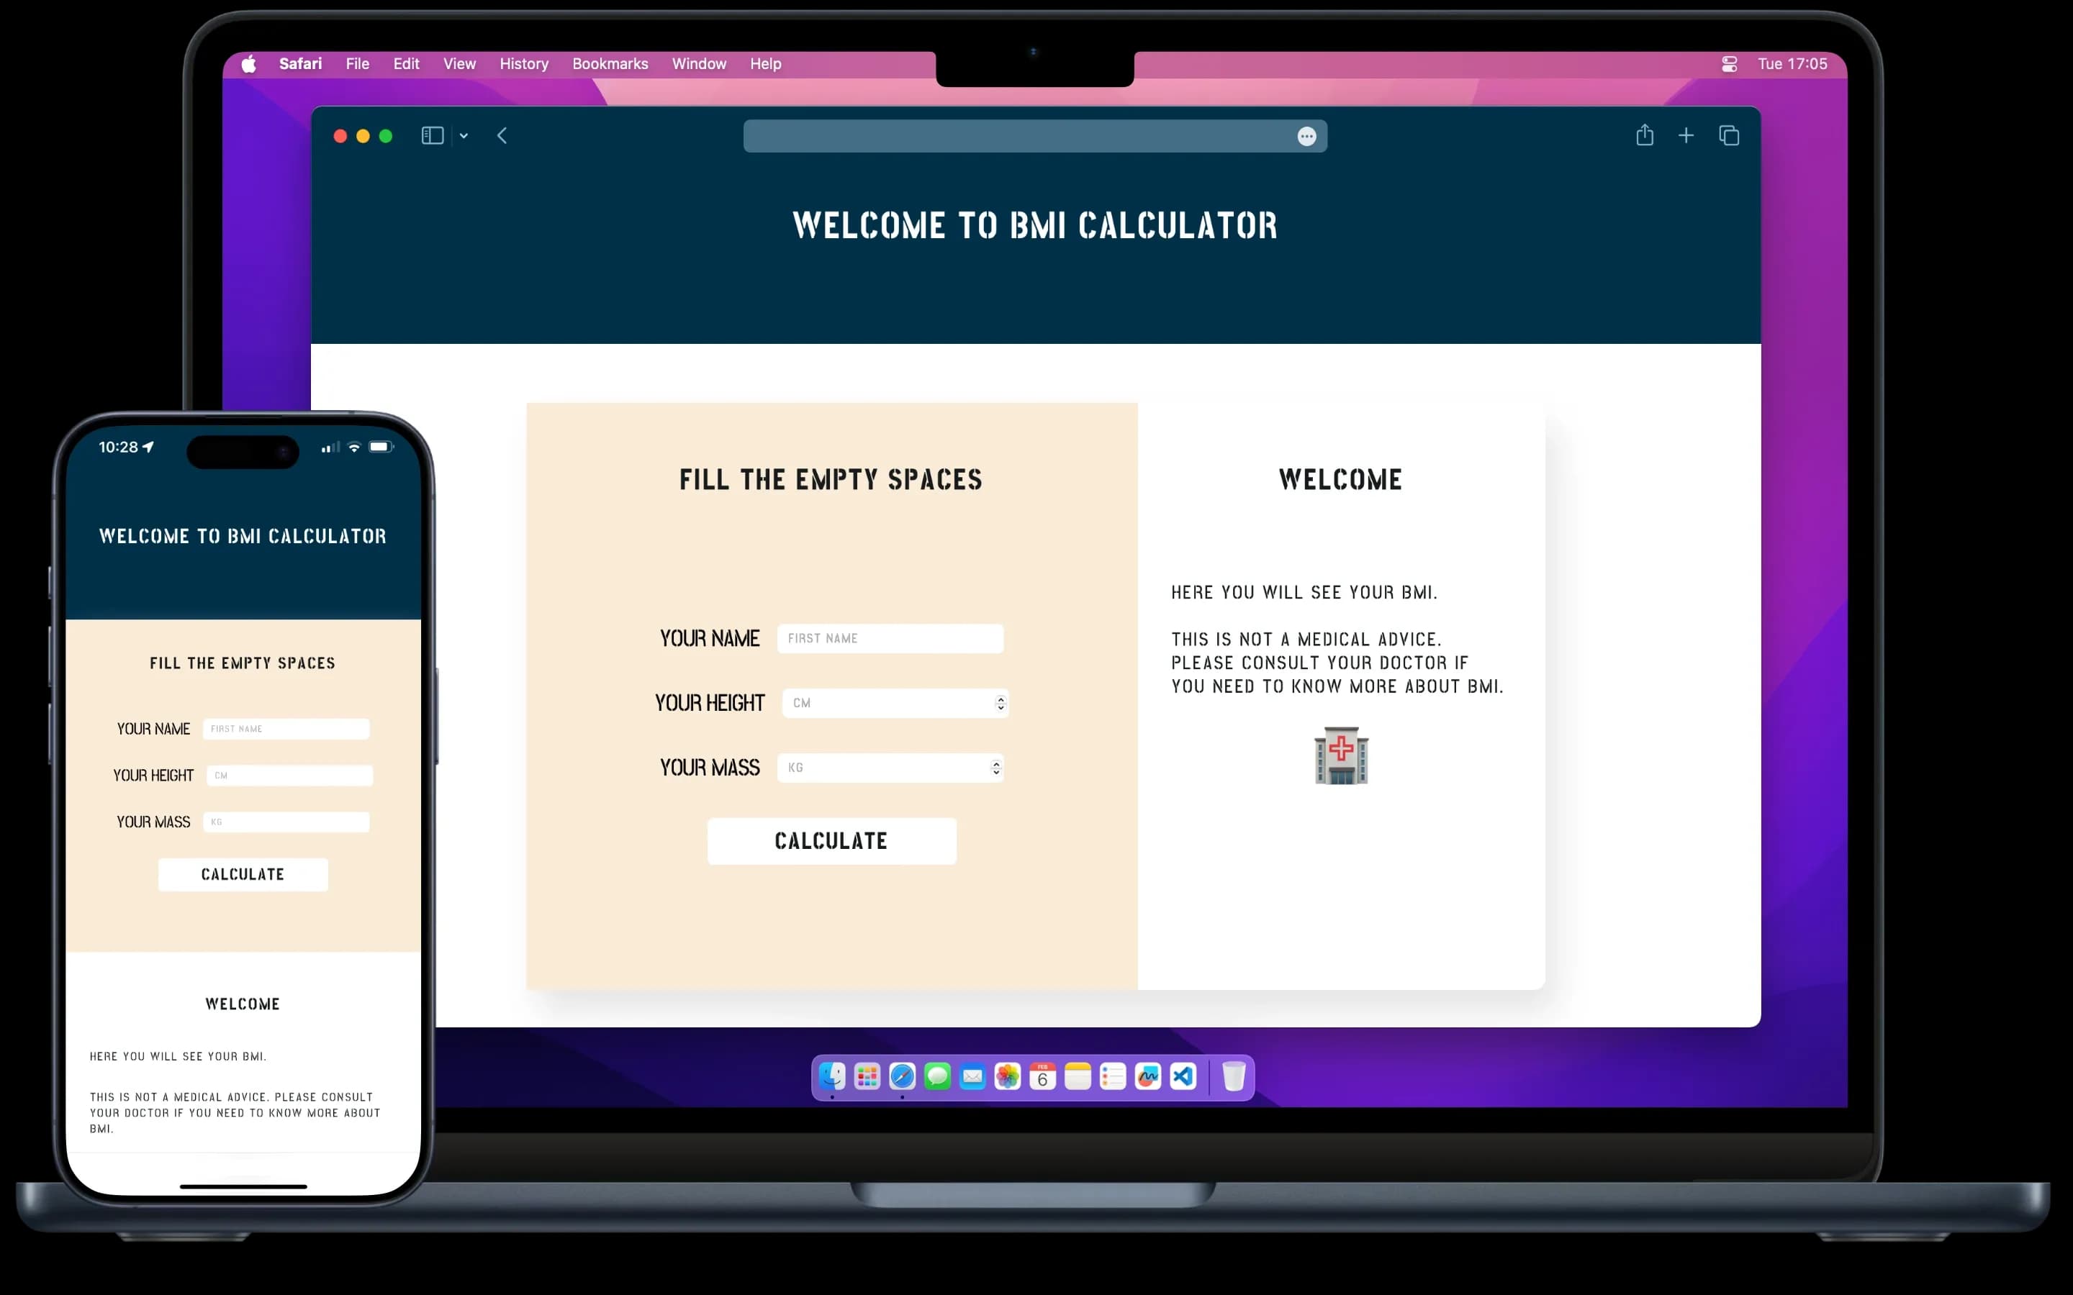Click the back navigation arrow button
The image size is (2073, 1295).
point(503,136)
